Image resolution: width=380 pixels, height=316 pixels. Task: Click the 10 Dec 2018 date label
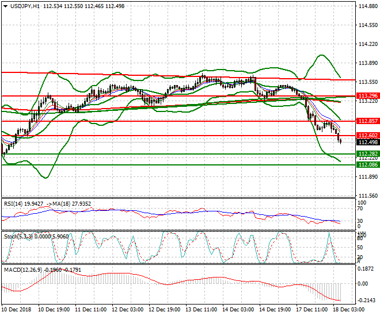(17, 309)
